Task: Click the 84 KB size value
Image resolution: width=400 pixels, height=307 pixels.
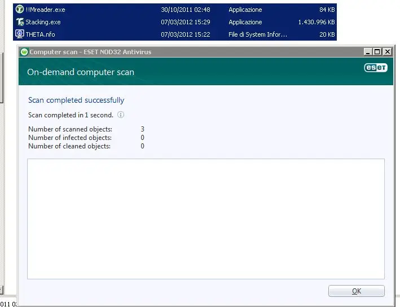Action: click(327, 10)
